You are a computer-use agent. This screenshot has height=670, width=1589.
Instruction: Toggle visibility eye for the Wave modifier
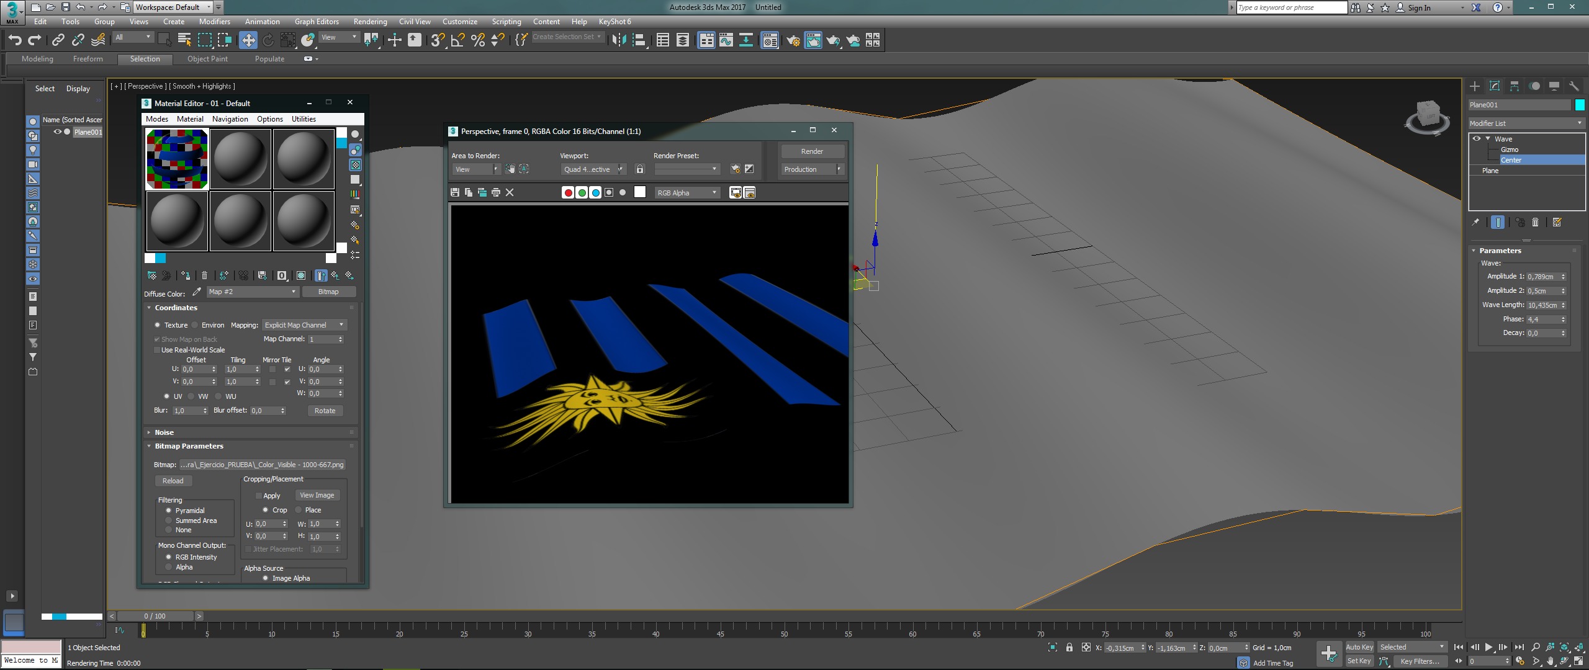[1477, 138]
